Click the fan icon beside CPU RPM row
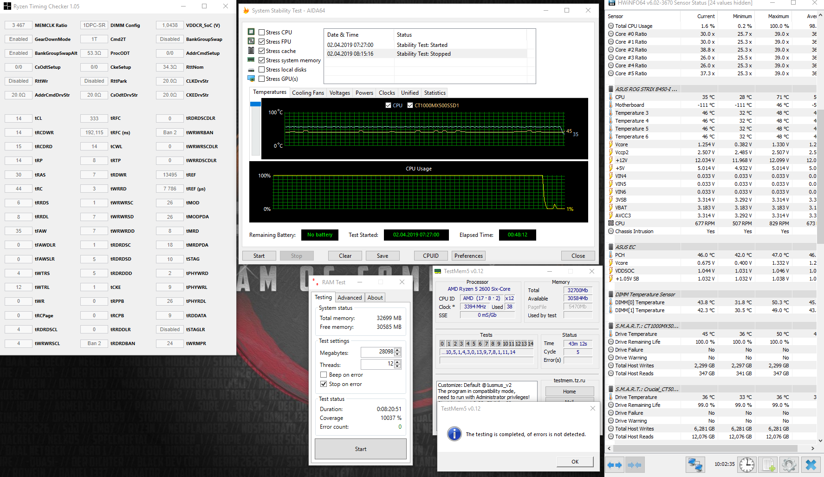The width and height of the screenshot is (824, 477). [611, 223]
